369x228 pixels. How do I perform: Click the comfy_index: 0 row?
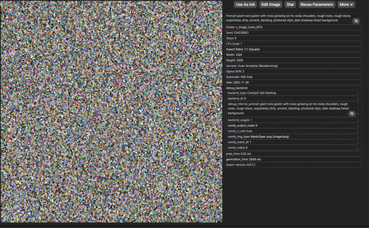click(x=292, y=148)
